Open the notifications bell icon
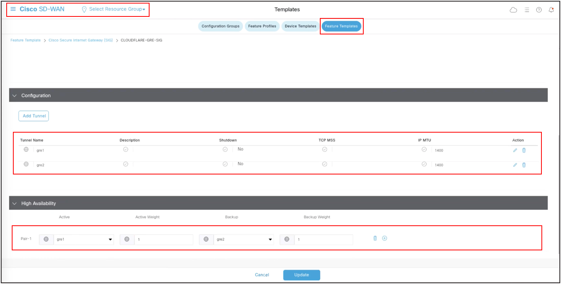The width and height of the screenshot is (561, 284). [x=551, y=10]
